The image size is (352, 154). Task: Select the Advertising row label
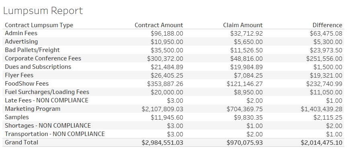pyautogui.click(x=21, y=42)
